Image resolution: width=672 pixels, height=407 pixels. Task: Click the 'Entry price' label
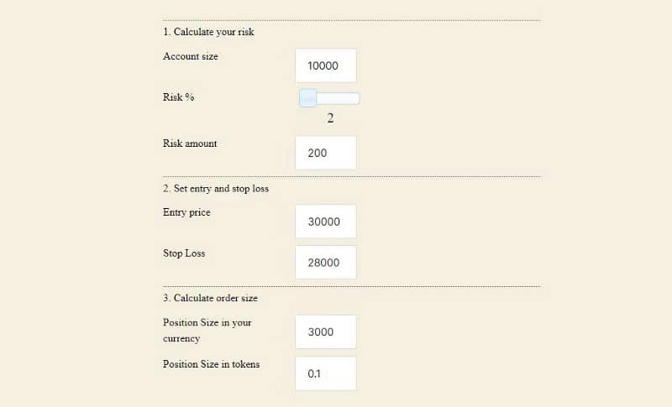click(186, 212)
